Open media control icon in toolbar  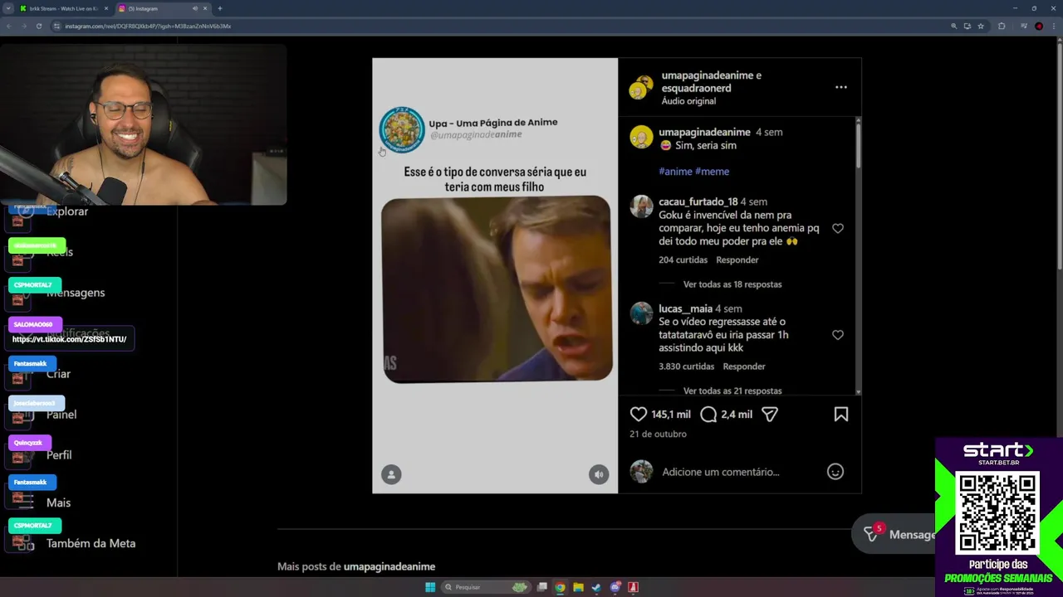pos(1023,26)
